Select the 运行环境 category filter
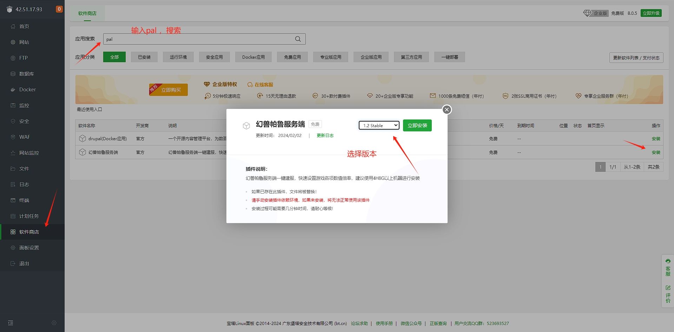 click(x=178, y=57)
